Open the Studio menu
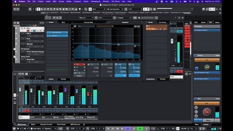The width and height of the screenshot is (233, 131). (86, 1)
